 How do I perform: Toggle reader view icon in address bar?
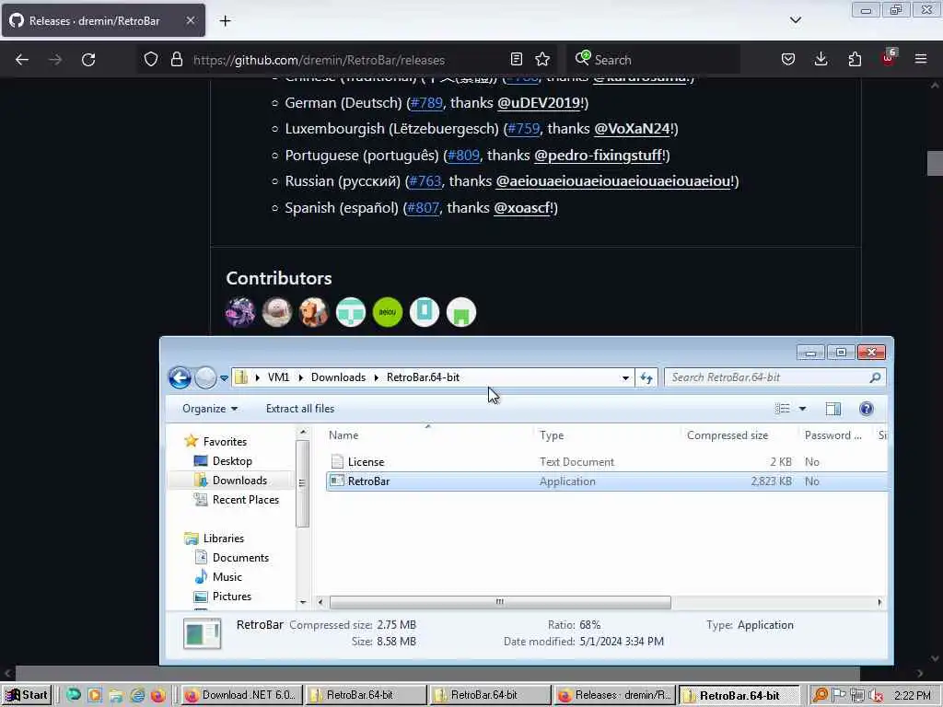point(516,59)
